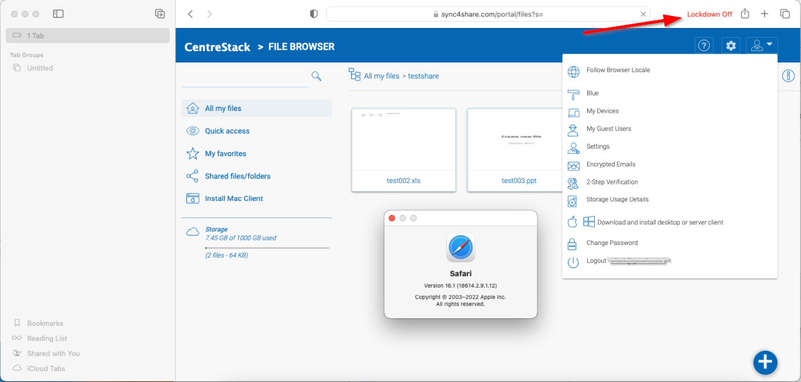Screen dimensions: 801x382
Task: Select All my files in sidebar
Action: pos(257,108)
